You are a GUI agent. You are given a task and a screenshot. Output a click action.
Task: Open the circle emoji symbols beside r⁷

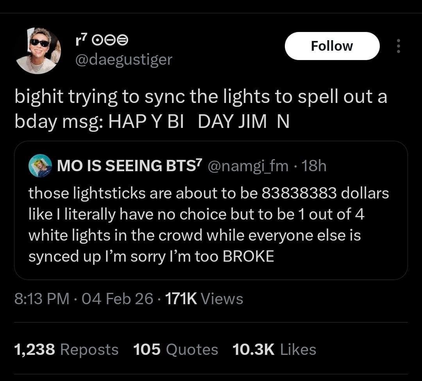(110, 41)
